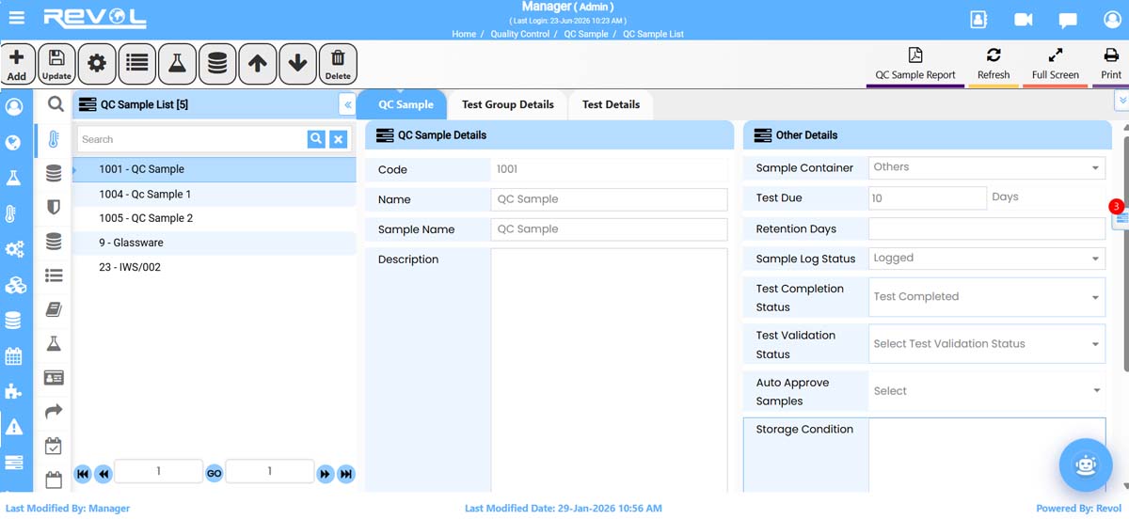This screenshot has width=1129, height=519.
Task: Run search with blue magnifier button
Action: click(x=316, y=139)
